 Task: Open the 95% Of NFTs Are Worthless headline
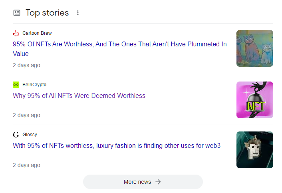click(x=119, y=49)
